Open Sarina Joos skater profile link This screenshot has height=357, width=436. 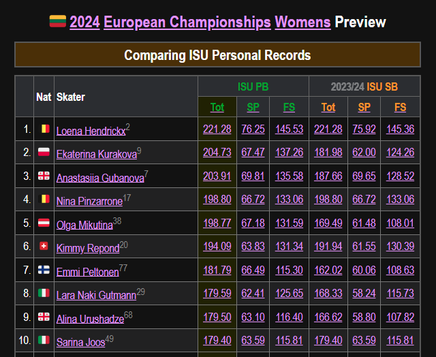click(x=80, y=341)
